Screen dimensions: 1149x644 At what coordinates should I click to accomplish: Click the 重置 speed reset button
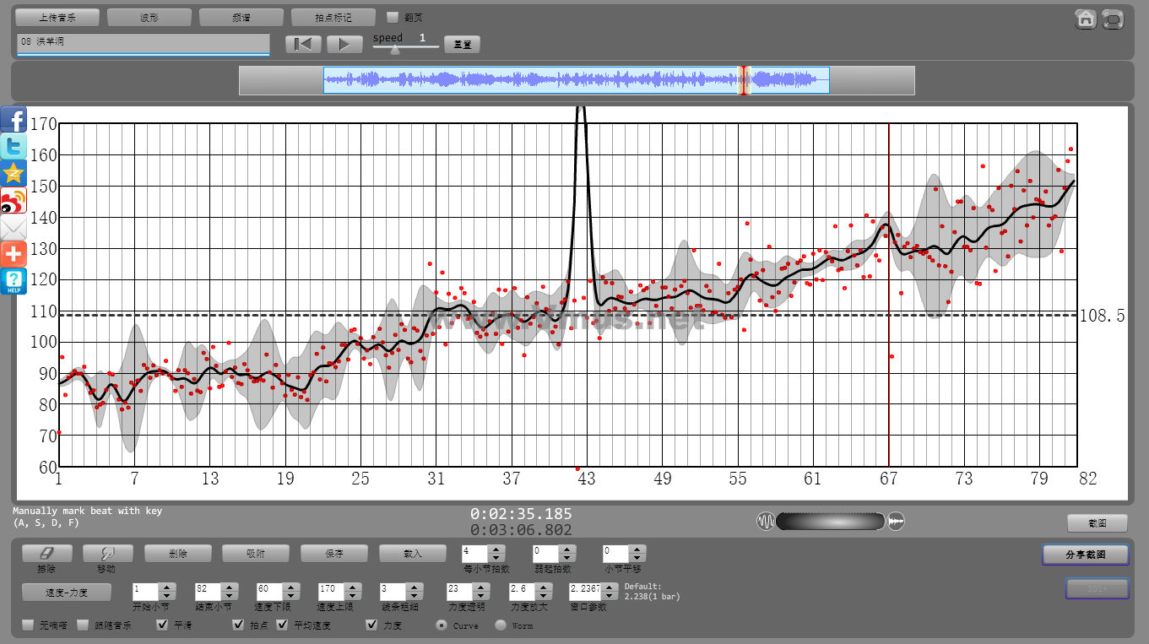tap(463, 45)
